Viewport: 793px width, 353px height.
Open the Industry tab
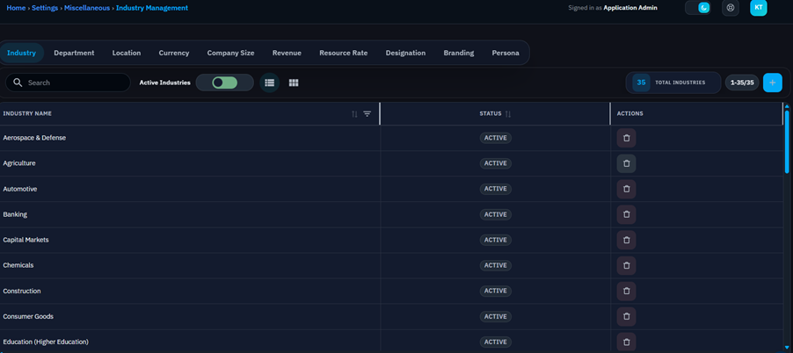(x=21, y=53)
